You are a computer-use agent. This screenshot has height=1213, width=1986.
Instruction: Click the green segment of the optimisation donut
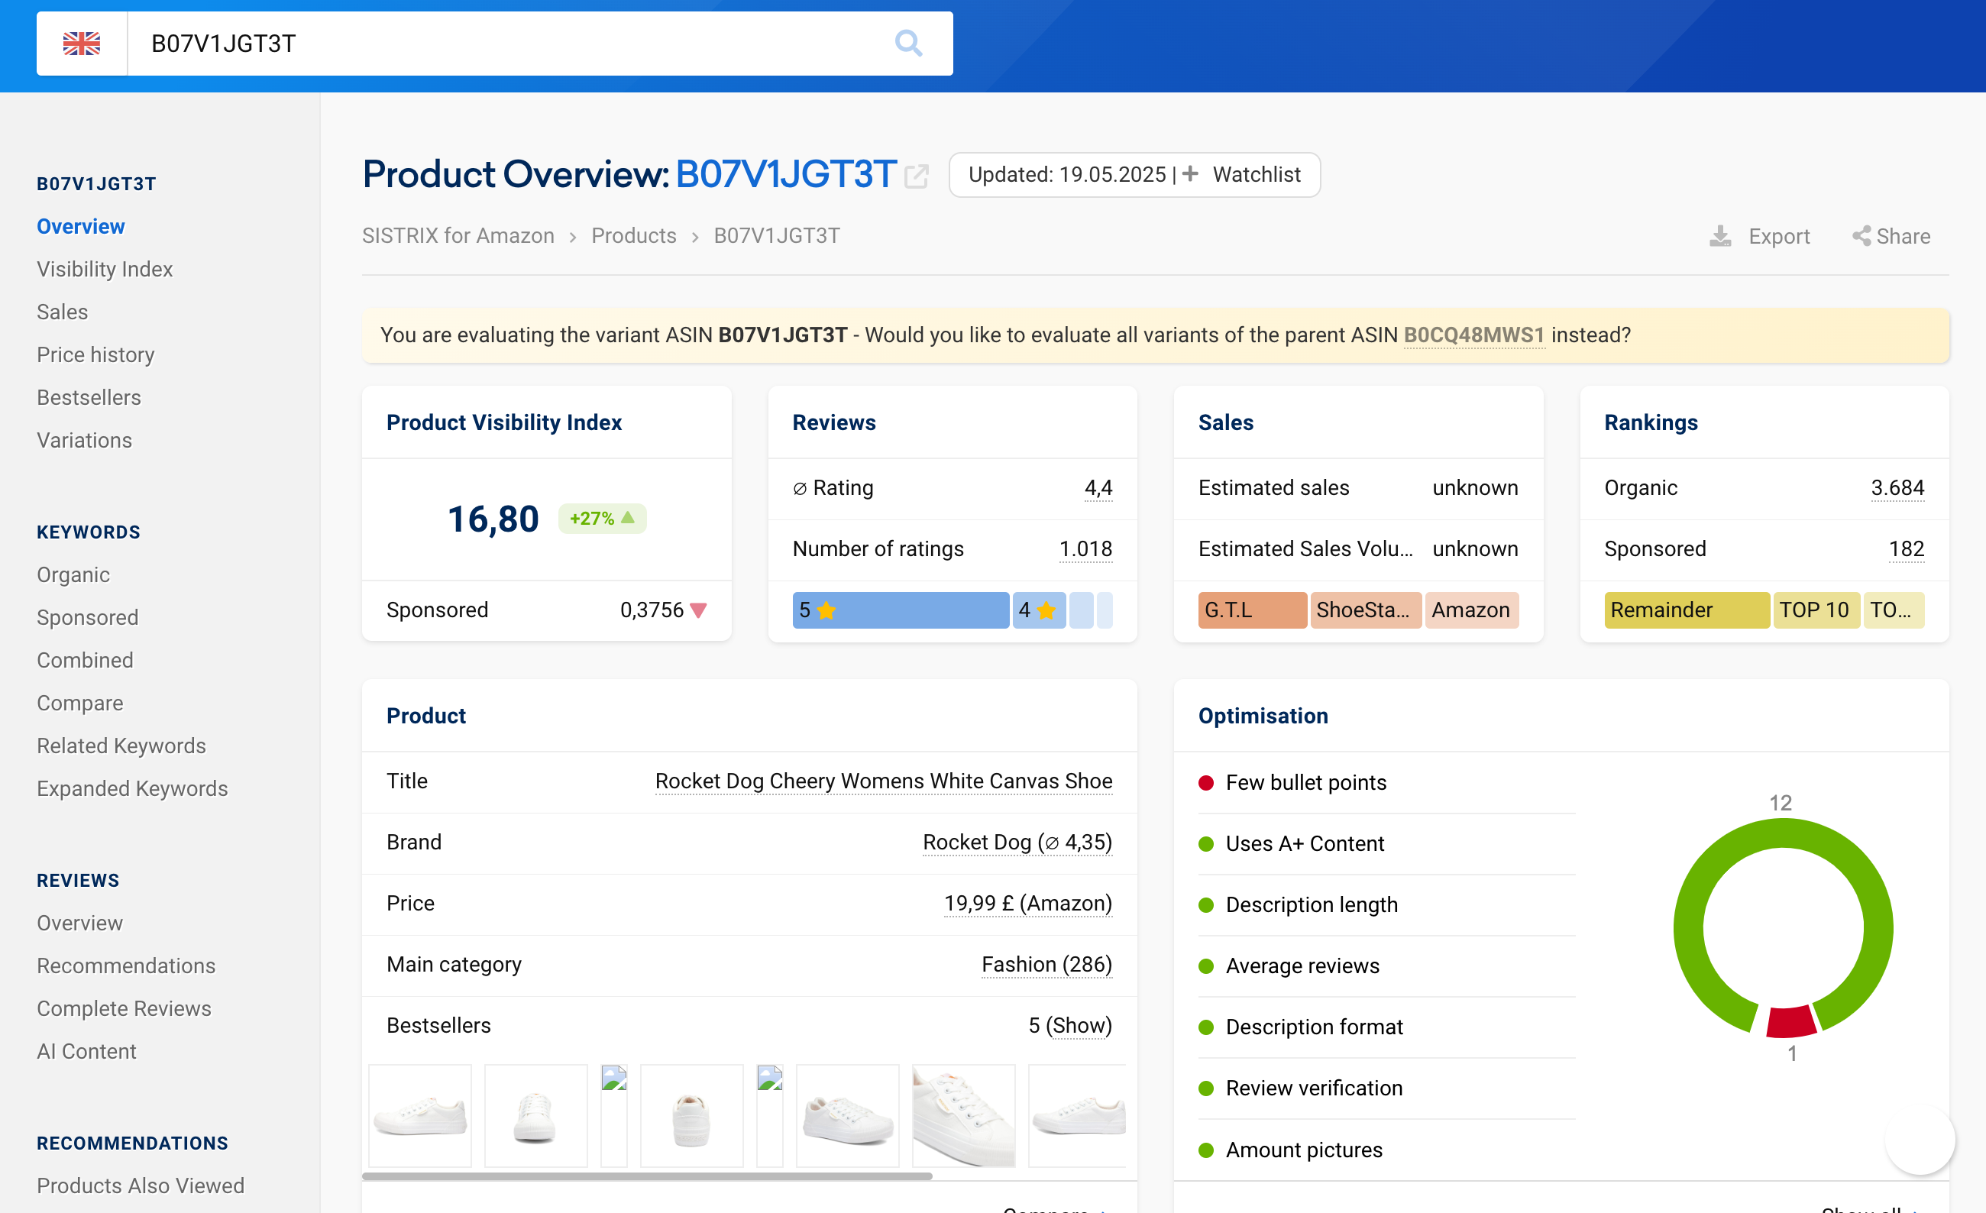point(1783,833)
